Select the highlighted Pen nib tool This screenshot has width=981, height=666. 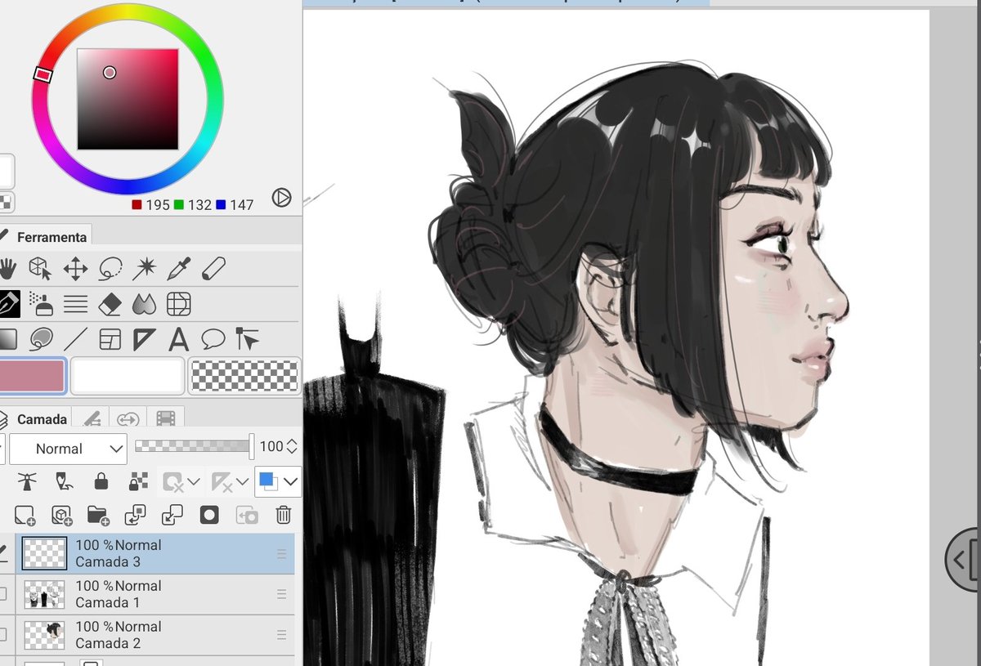point(9,303)
